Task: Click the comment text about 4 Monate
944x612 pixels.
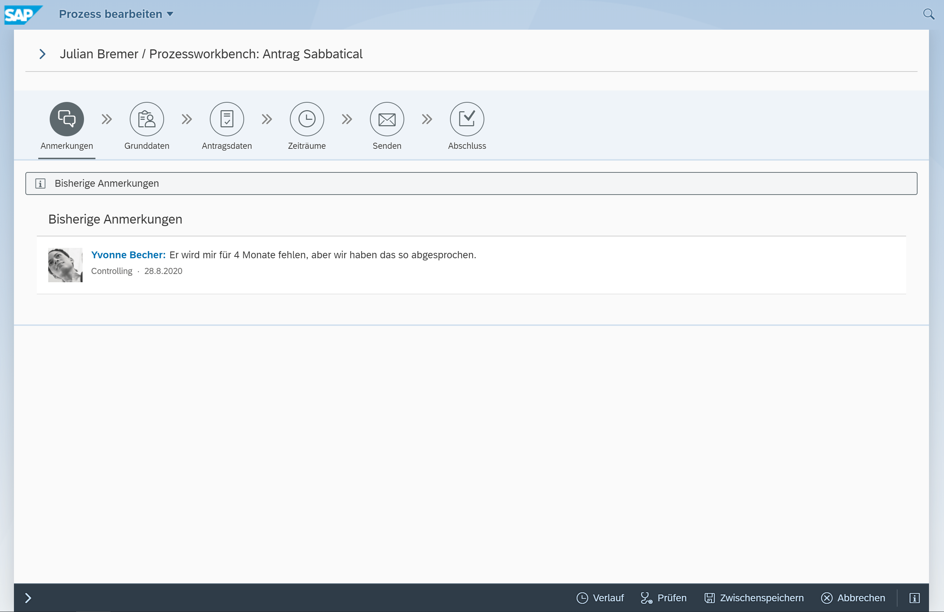Action: pos(323,255)
